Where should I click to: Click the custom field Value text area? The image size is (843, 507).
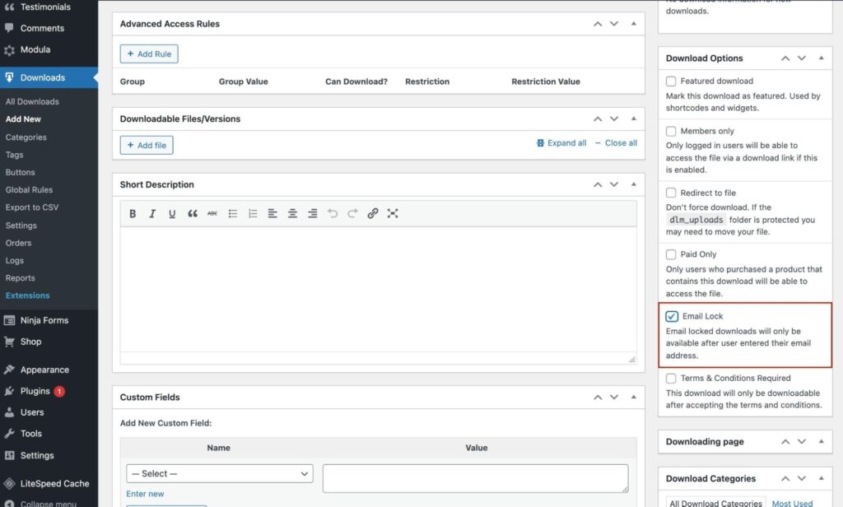pyautogui.click(x=475, y=478)
